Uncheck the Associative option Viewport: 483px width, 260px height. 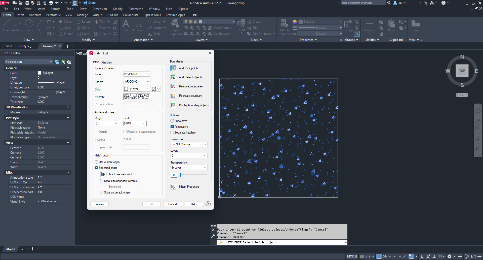[x=172, y=127]
